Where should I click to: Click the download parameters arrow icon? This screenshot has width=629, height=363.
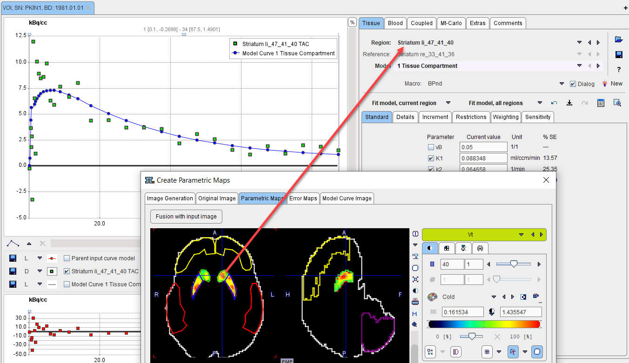(569, 103)
